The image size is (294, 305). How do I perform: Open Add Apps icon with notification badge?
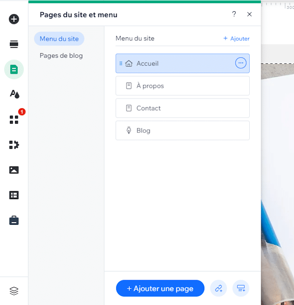(14, 119)
